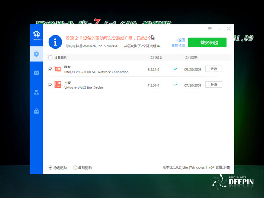The height and width of the screenshot is (198, 264).
Task: Click the 一键安装(R) button
Action: [207, 42]
